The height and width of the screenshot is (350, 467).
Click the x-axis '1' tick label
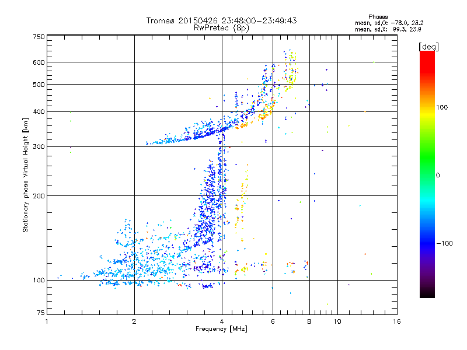tap(47, 321)
